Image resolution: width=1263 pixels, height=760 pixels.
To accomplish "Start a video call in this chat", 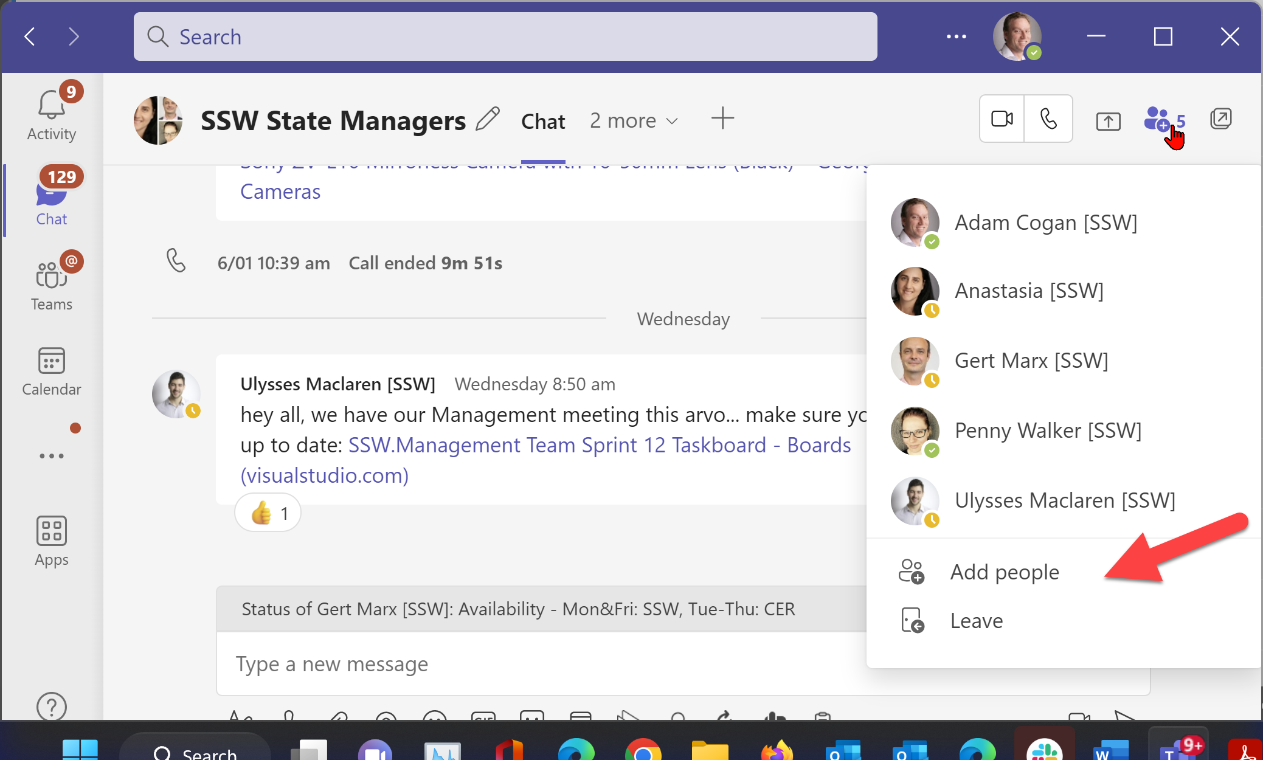I will [x=1002, y=119].
